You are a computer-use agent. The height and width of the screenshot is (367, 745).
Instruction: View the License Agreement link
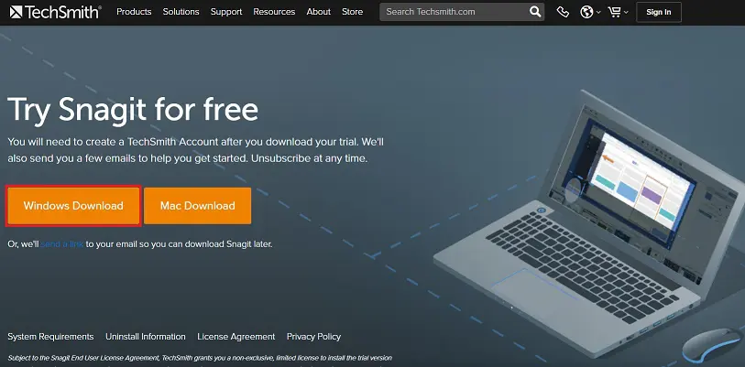[x=236, y=337]
